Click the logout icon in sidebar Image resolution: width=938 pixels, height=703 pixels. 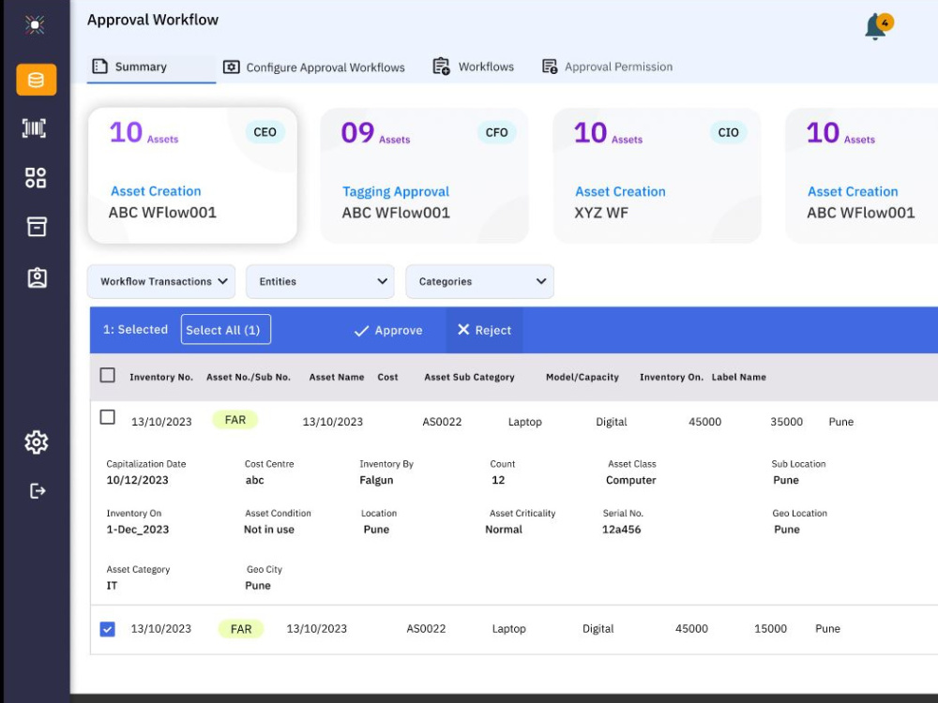[38, 491]
